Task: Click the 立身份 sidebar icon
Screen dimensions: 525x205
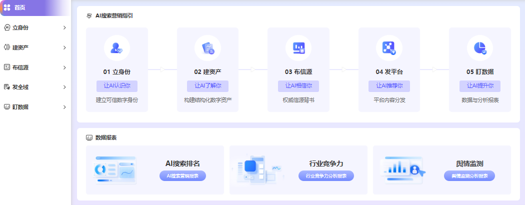Action: (x=6, y=28)
